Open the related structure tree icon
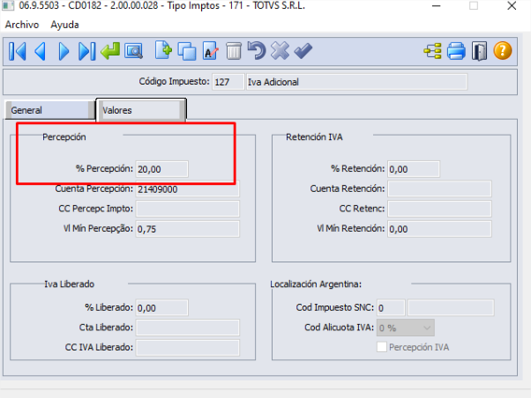This screenshot has height=398, width=531. [x=433, y=51]
